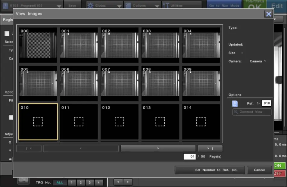Go to the next page of images
The width and height of the screenshot is (287, 187).
click(x=158, y=148)
